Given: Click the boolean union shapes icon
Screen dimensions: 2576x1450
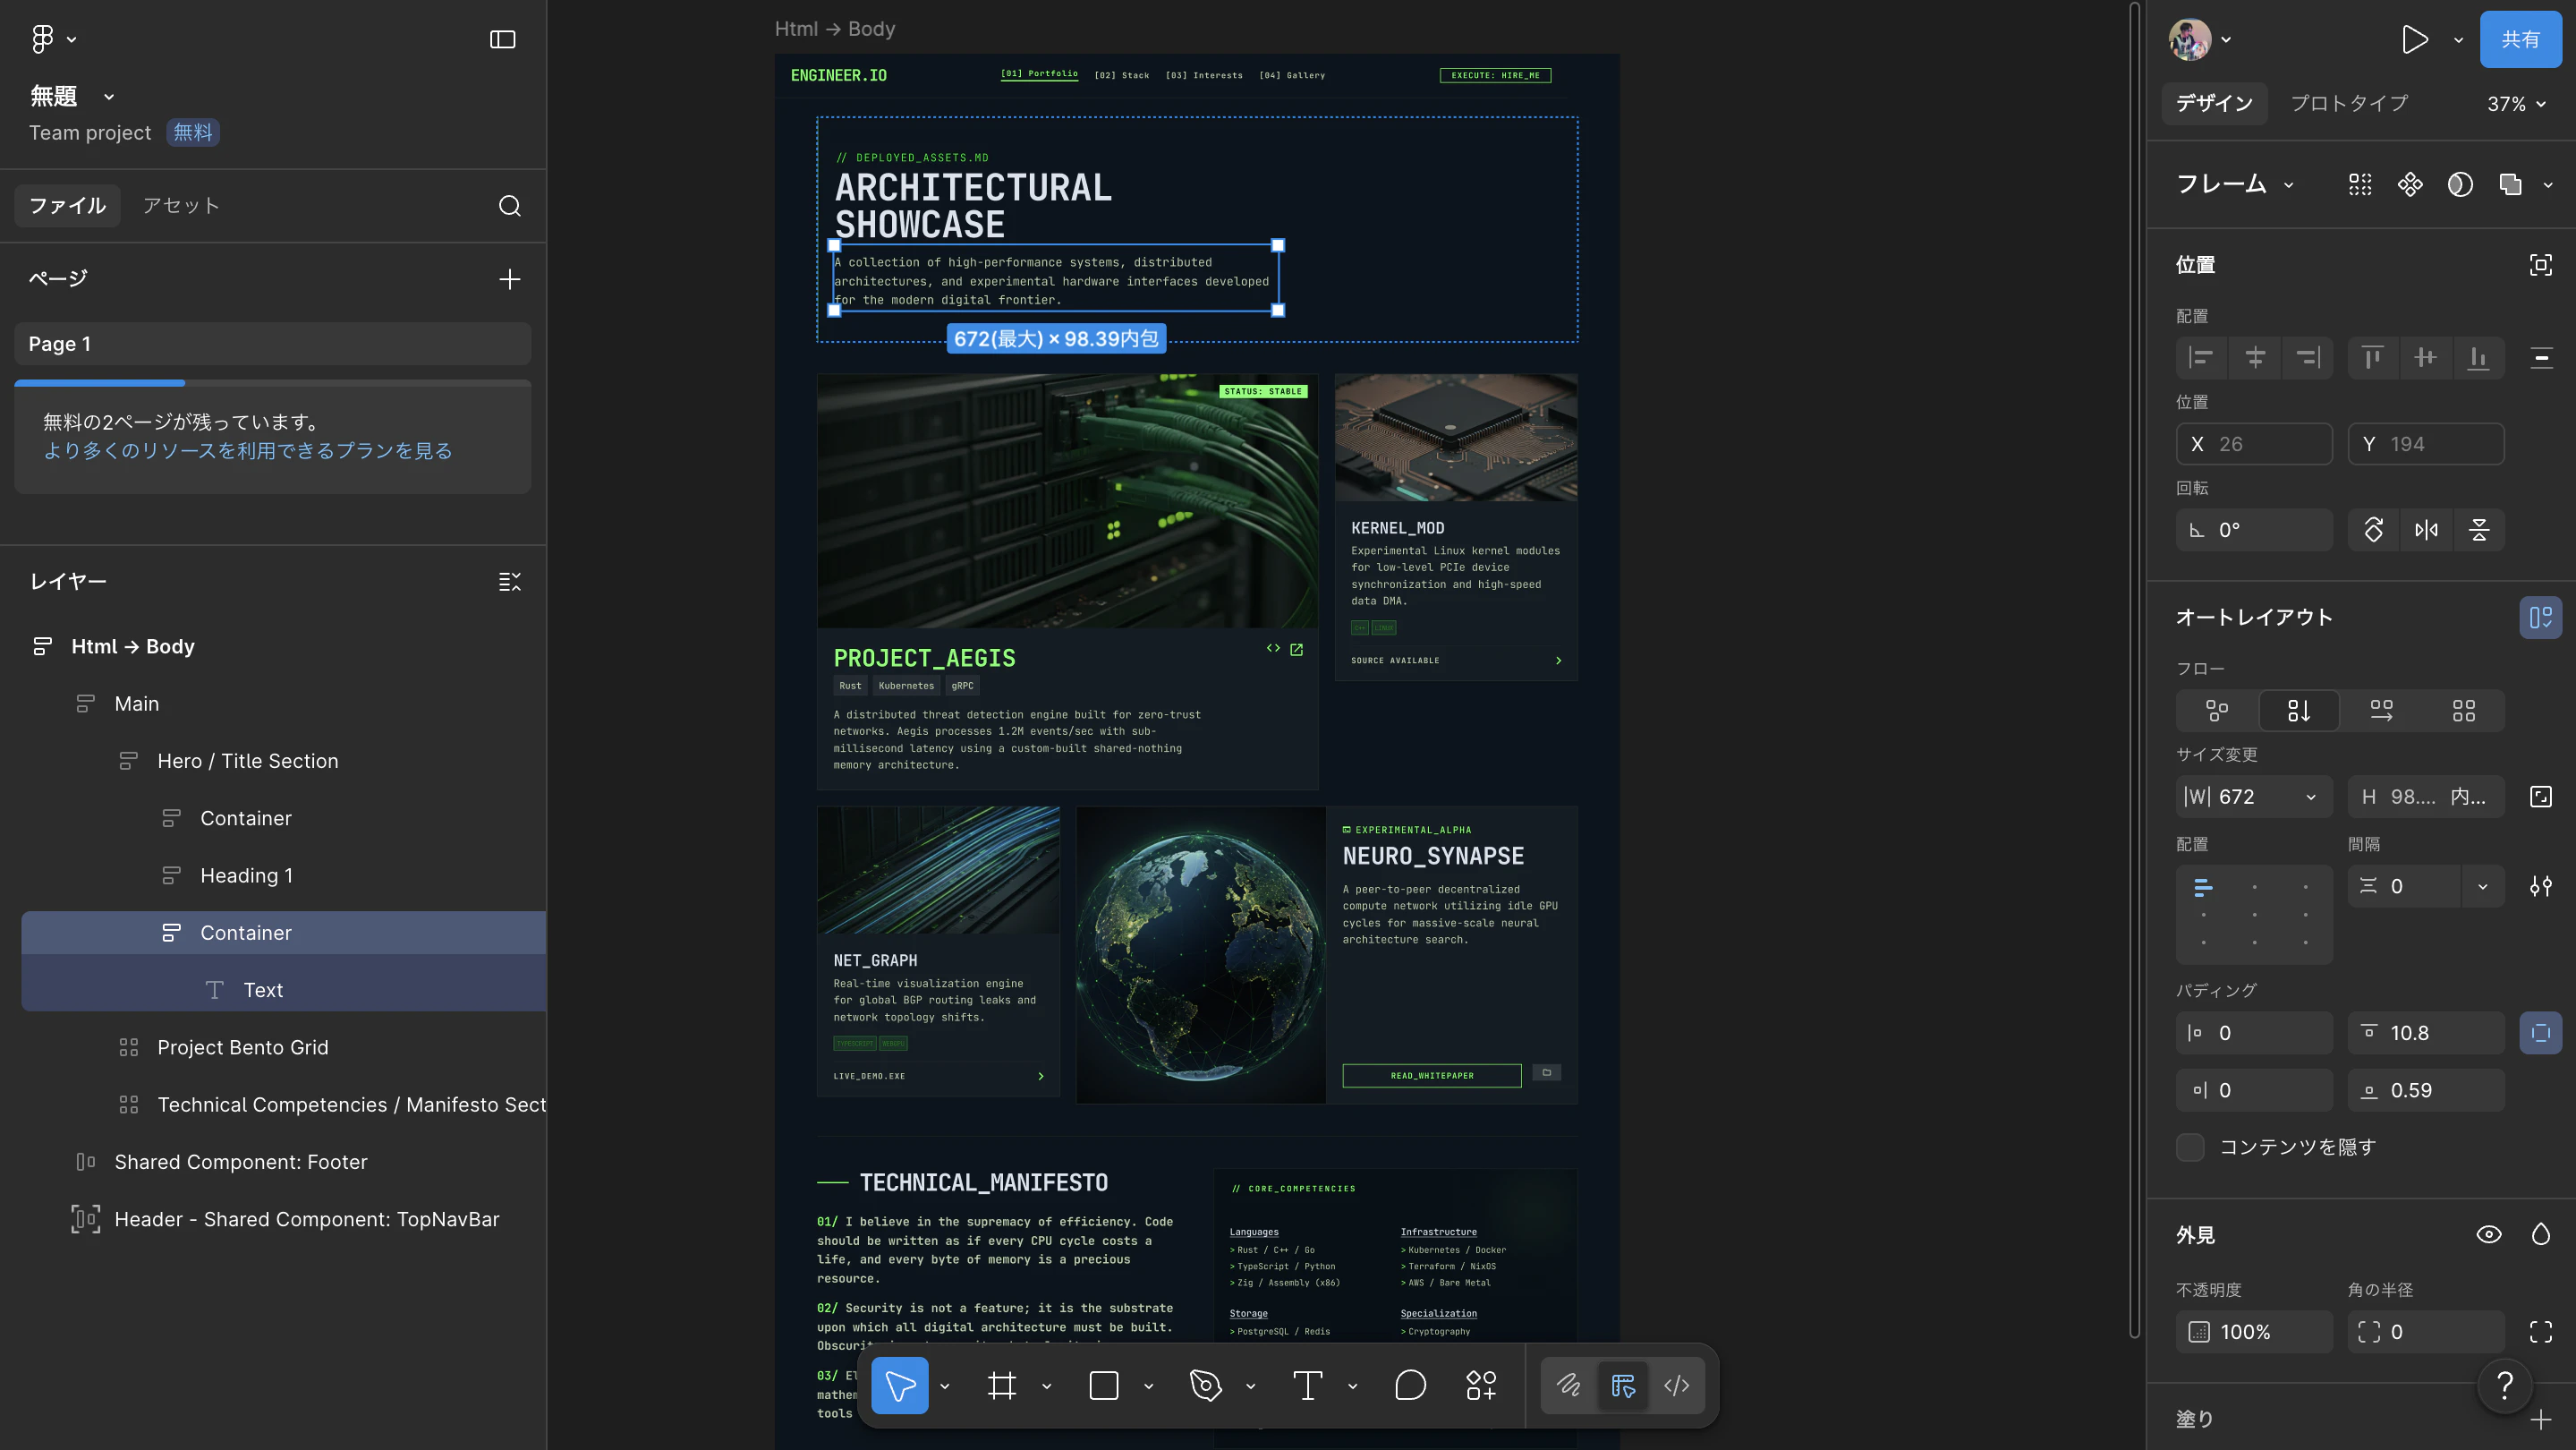Looking at the screenshot, I should (2510, 184).
